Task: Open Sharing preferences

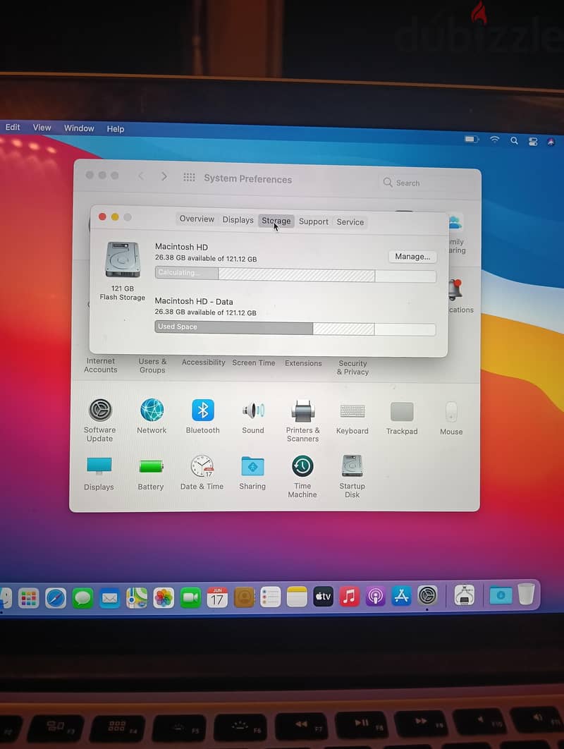Action: [x=252, y=466]
